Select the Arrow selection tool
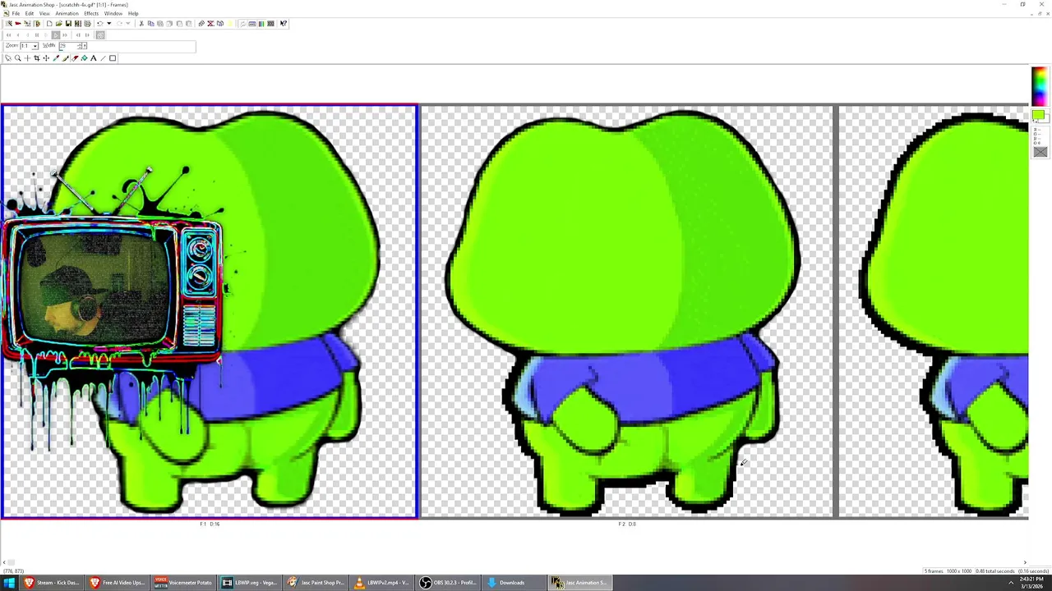 [8, 58]
